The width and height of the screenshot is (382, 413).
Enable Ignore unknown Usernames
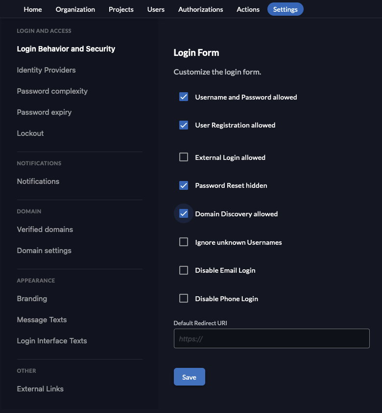pyautogui.click(x=184, y=242)
